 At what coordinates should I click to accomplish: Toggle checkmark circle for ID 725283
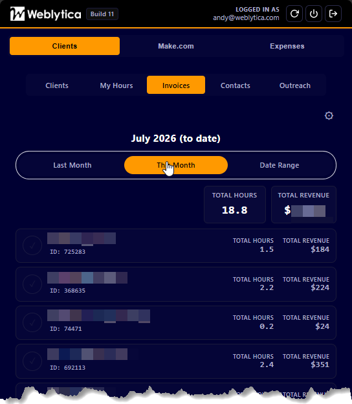(32, 245)
